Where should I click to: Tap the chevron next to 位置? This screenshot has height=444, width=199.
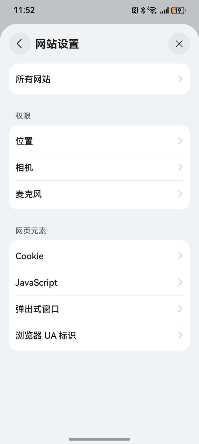tap(180, 141)
